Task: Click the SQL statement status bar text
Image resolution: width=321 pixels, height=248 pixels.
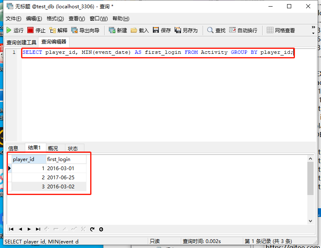Action: [42, 242]
